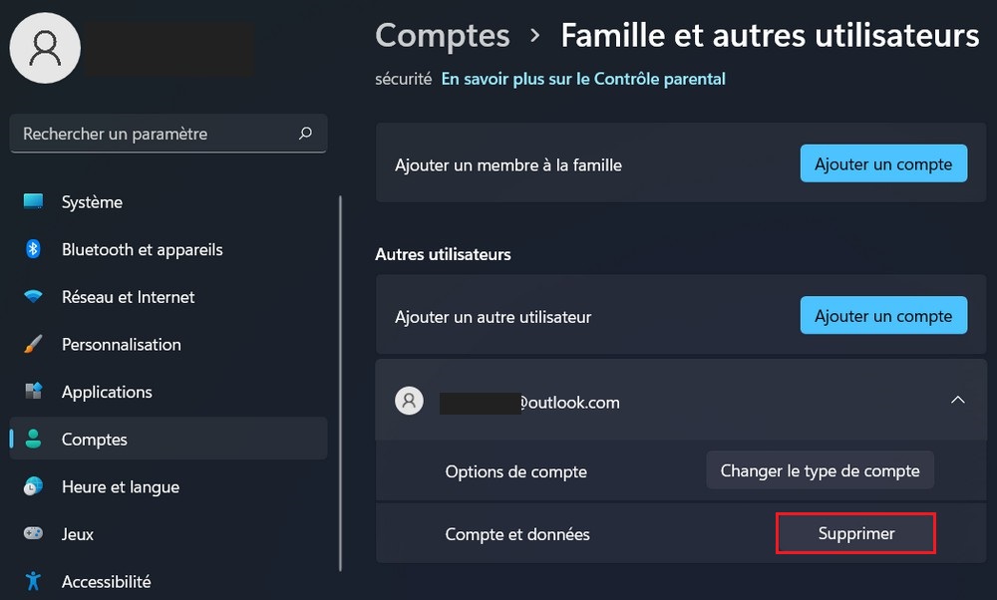Collapse the outlook.com account chevron

coord(957,401)
